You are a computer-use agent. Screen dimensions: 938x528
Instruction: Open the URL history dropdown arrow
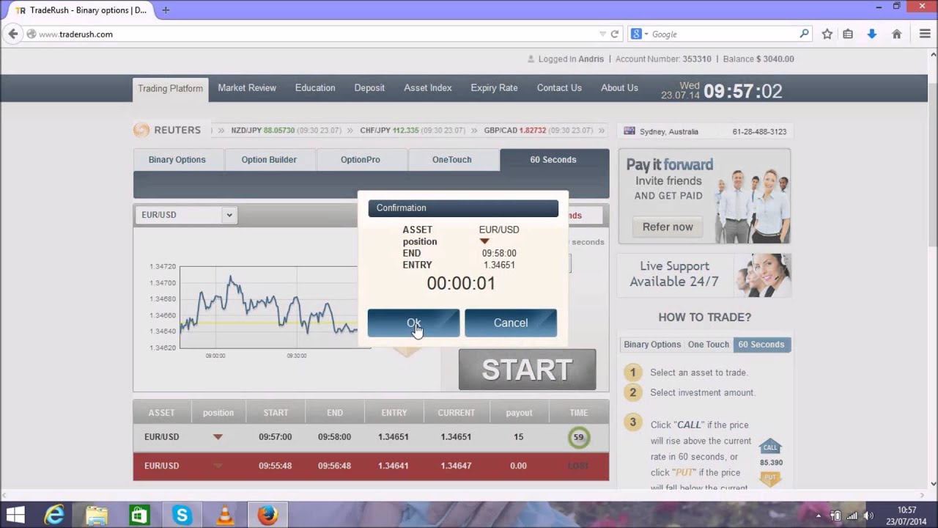(x=602, y=34)
